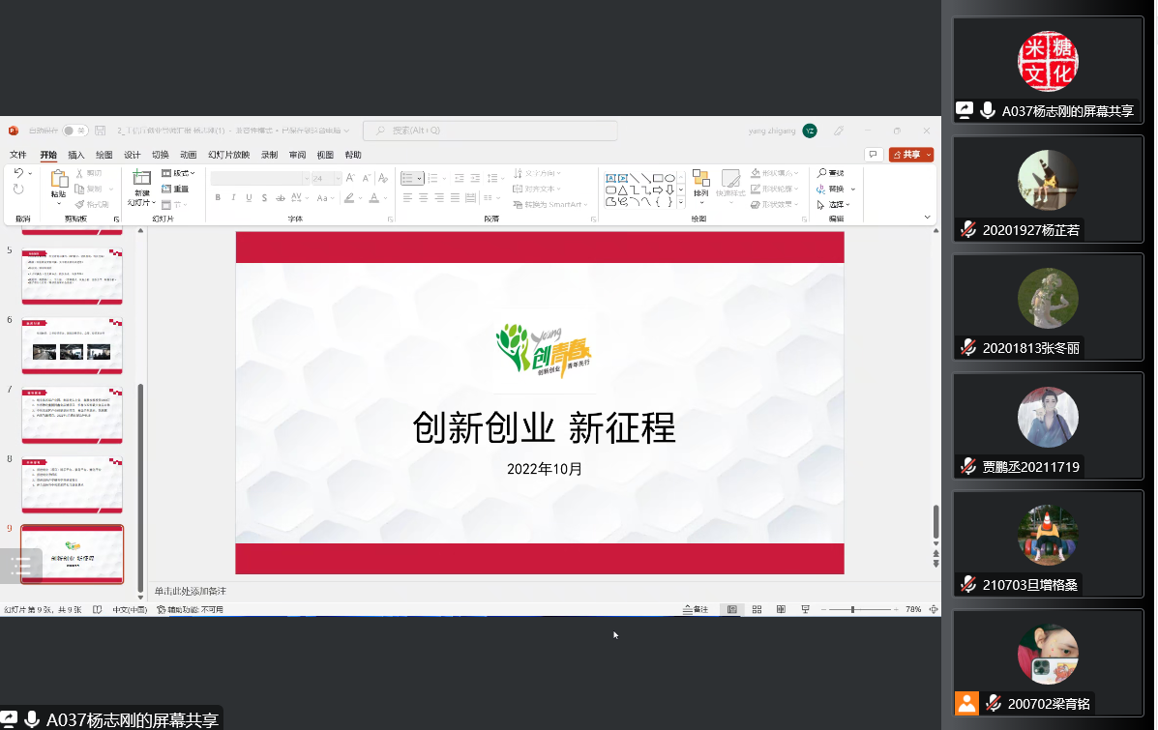Collapse the ribbon with the chevron
The height and width of the screenshot is (730, 1158).
click(x=928, y=218)
